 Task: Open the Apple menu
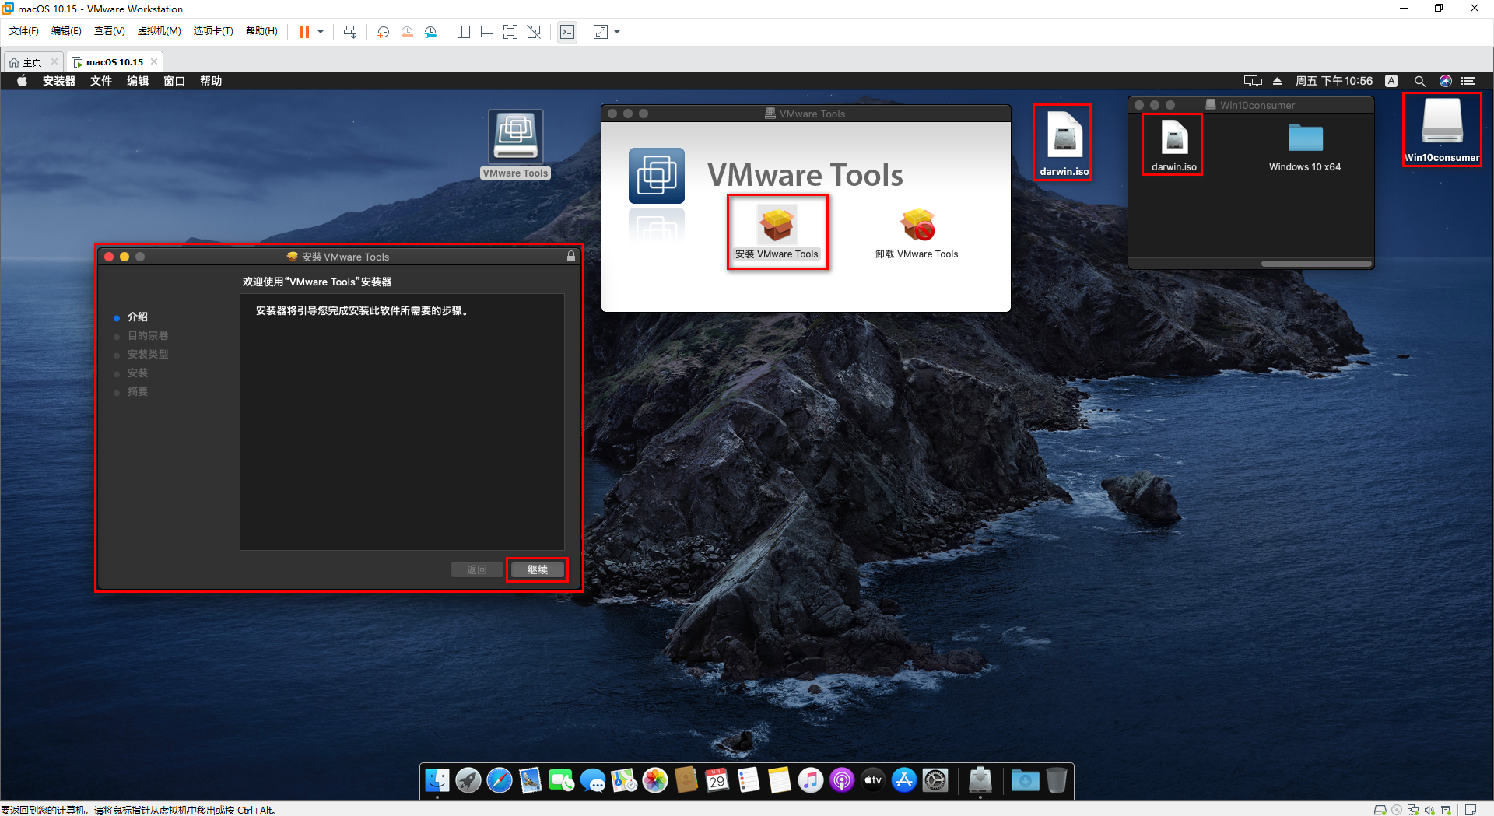[x=22, y=81]
